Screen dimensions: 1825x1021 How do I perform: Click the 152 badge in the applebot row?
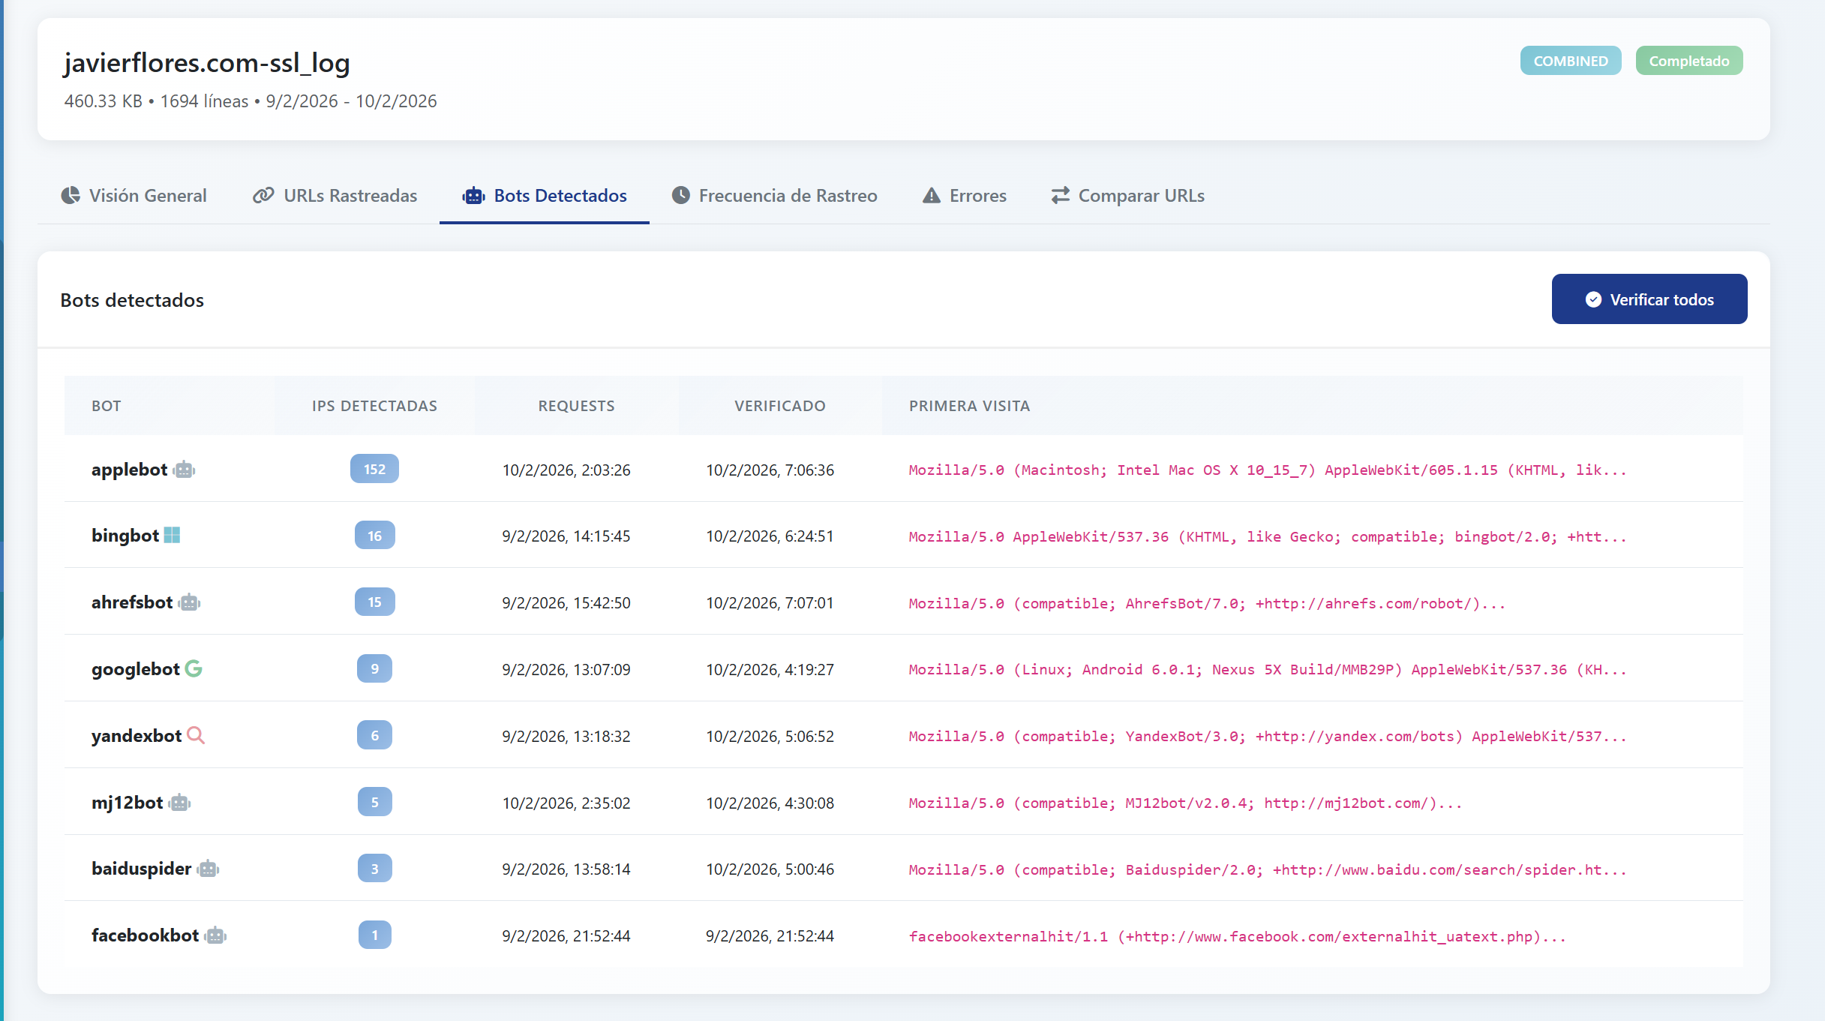[374, 469]
